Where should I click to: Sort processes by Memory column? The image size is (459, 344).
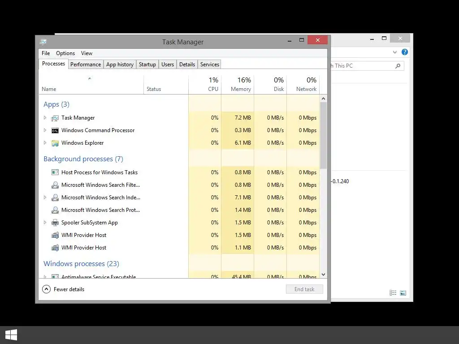238,85
